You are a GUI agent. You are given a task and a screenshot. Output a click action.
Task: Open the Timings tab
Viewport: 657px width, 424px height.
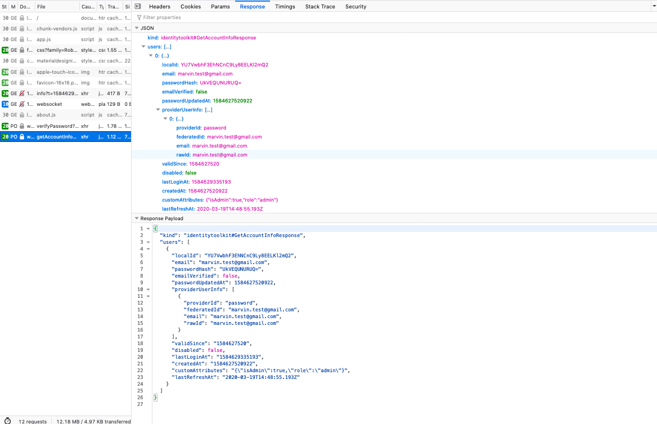pyautogui.click(x=285, y=6)
